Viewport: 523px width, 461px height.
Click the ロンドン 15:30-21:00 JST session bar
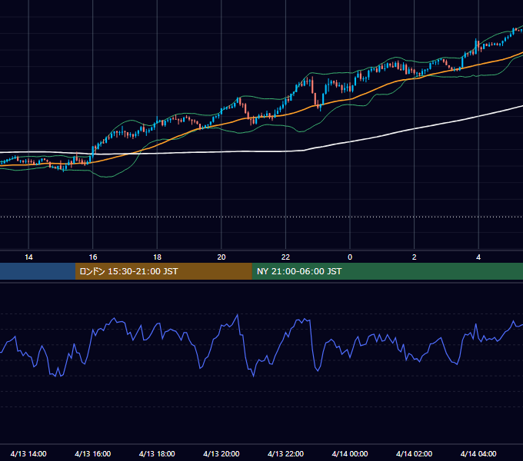tap(163, 271)
